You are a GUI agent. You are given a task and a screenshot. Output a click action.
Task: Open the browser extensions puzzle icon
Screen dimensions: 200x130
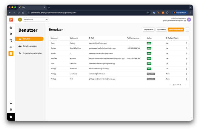point(167,13)
